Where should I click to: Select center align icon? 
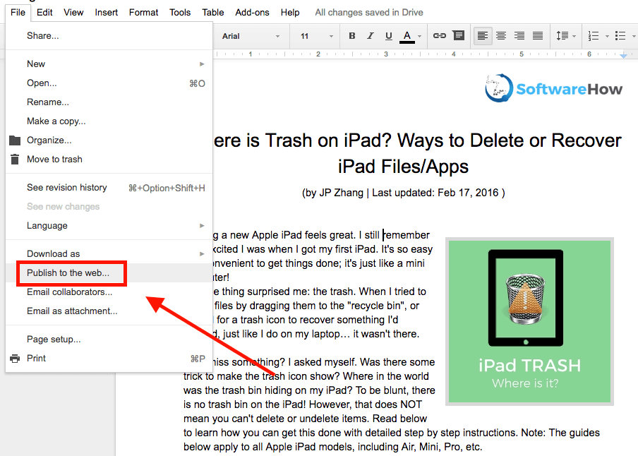click(501, 36)
